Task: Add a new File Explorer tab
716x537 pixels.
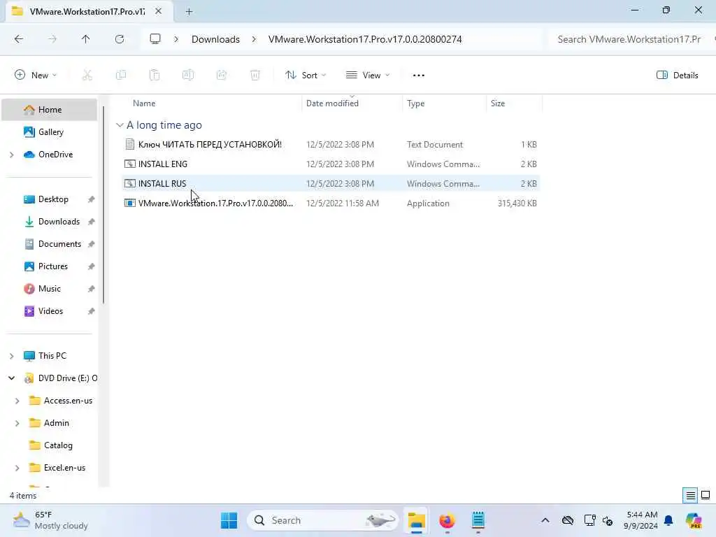Action: click(x=189, y=12)
